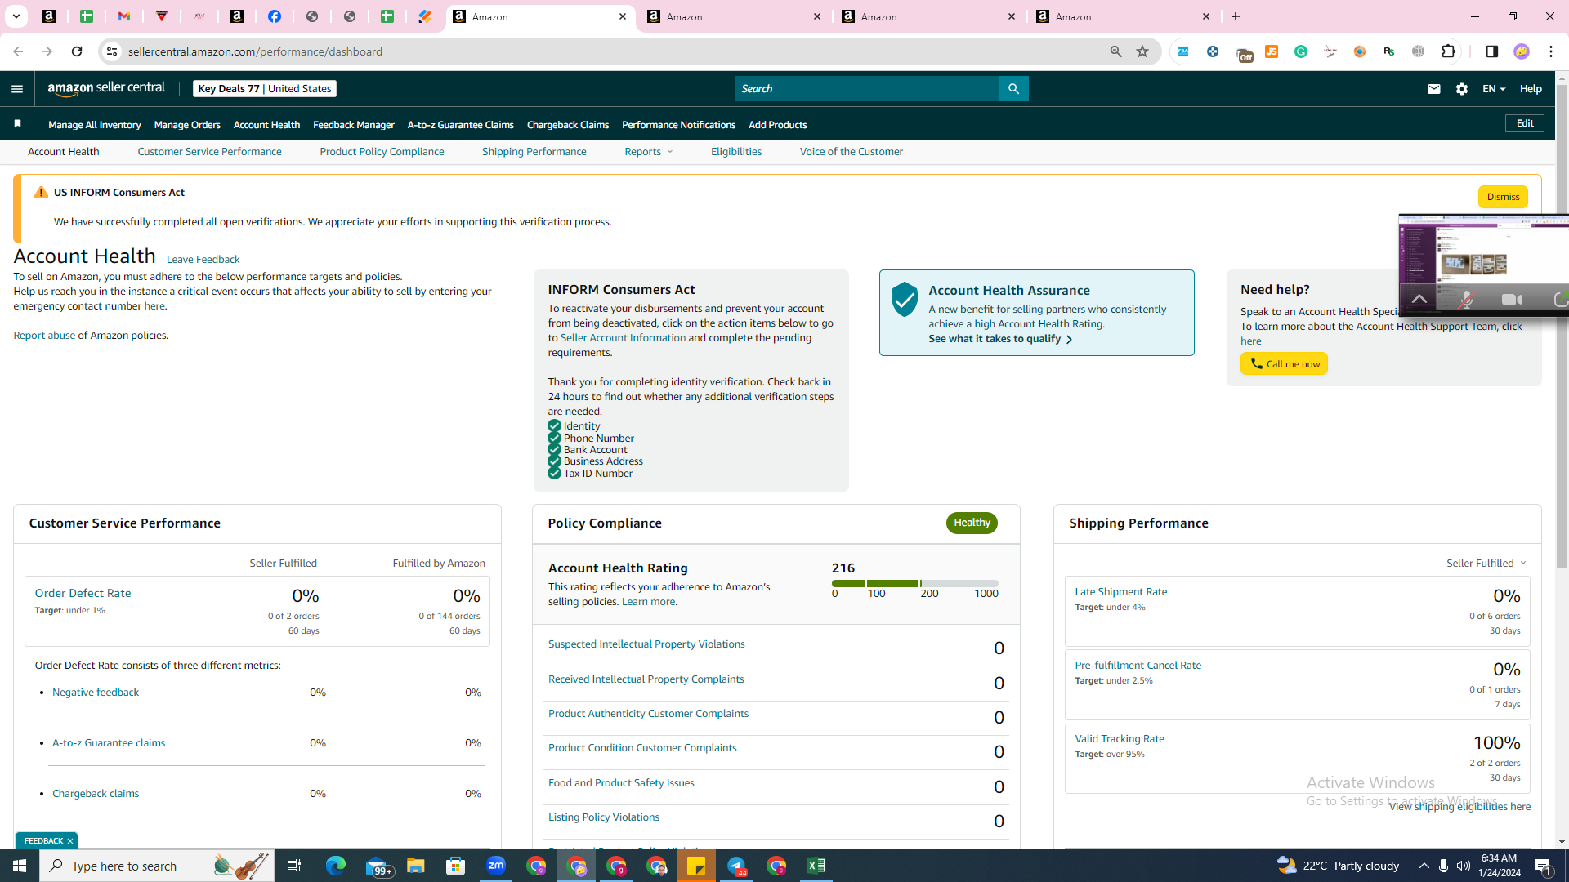Show hidden system tray icons
Viewport: 1569px width, 882px height.
click(x=1424, y=866)
